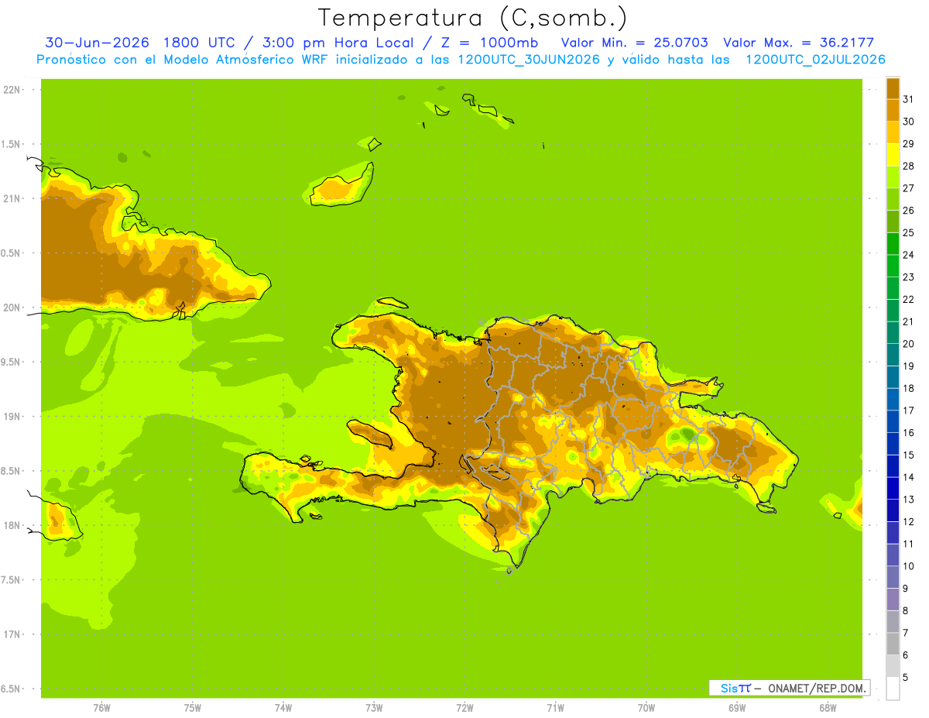Click the '72W' longitude label
This screenshot has height=718, width=929.
click(464, 707)
